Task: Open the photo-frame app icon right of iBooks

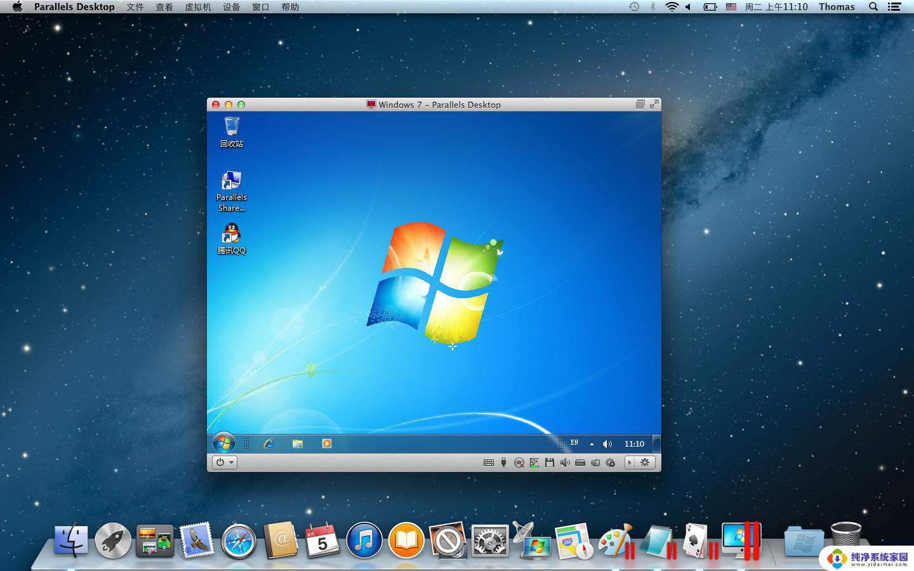Action: pyautogui.click(x=448, y=541)
